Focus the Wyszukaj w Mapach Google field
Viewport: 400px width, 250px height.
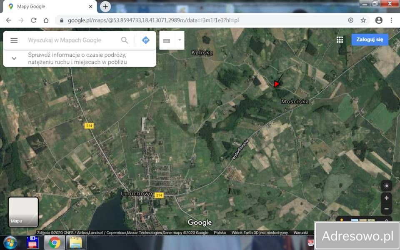click(65, 40)
